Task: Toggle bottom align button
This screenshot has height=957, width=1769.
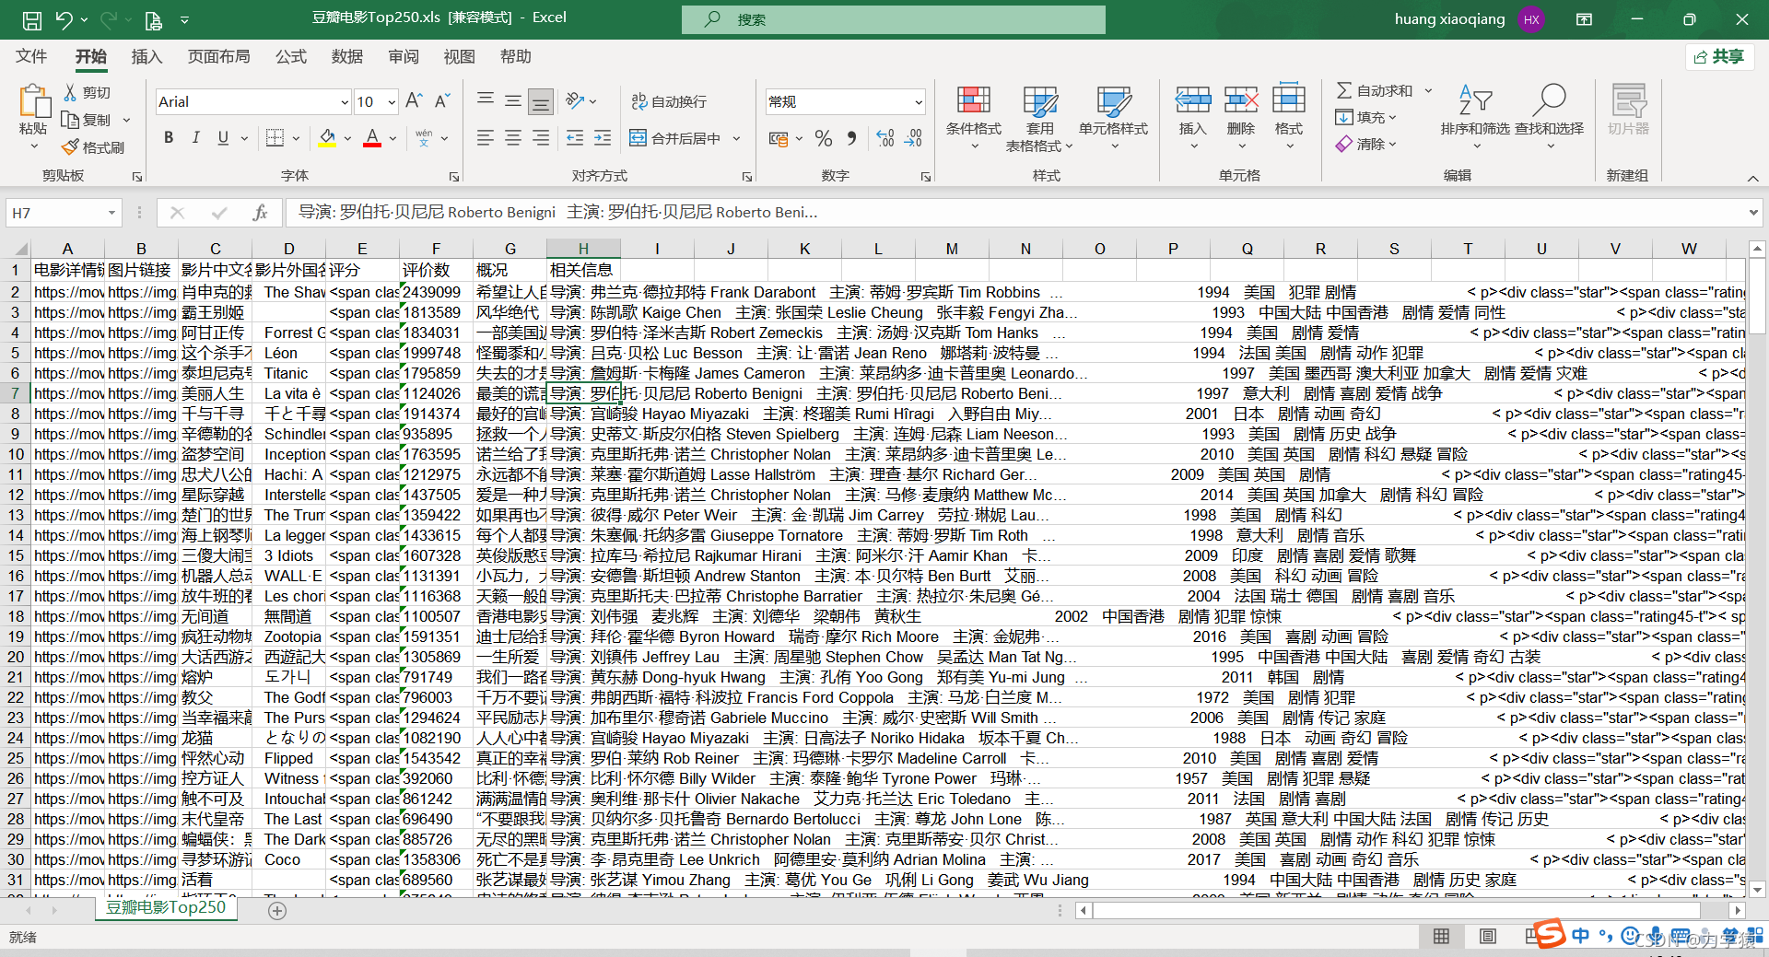Action: (541, 100)
